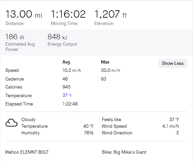Click the 186 W estimated average power
The image size is (193, 163).
pyautogui.click(x=15, y=37)
